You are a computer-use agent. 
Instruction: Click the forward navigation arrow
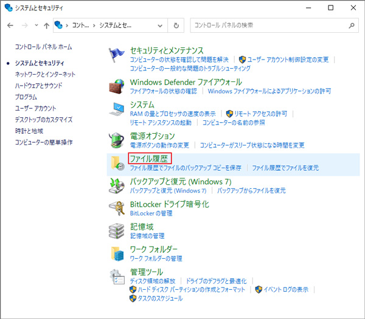click(25, 26)
